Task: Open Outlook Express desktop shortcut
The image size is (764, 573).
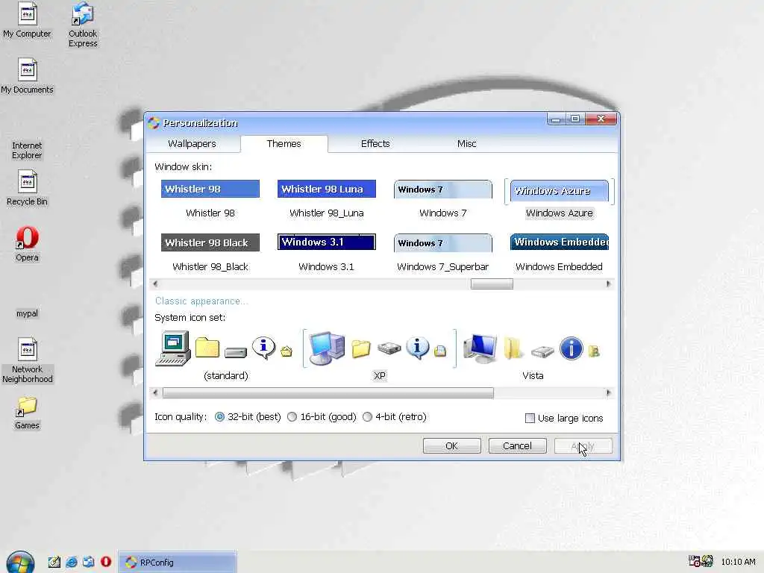Action: (82, 25)
